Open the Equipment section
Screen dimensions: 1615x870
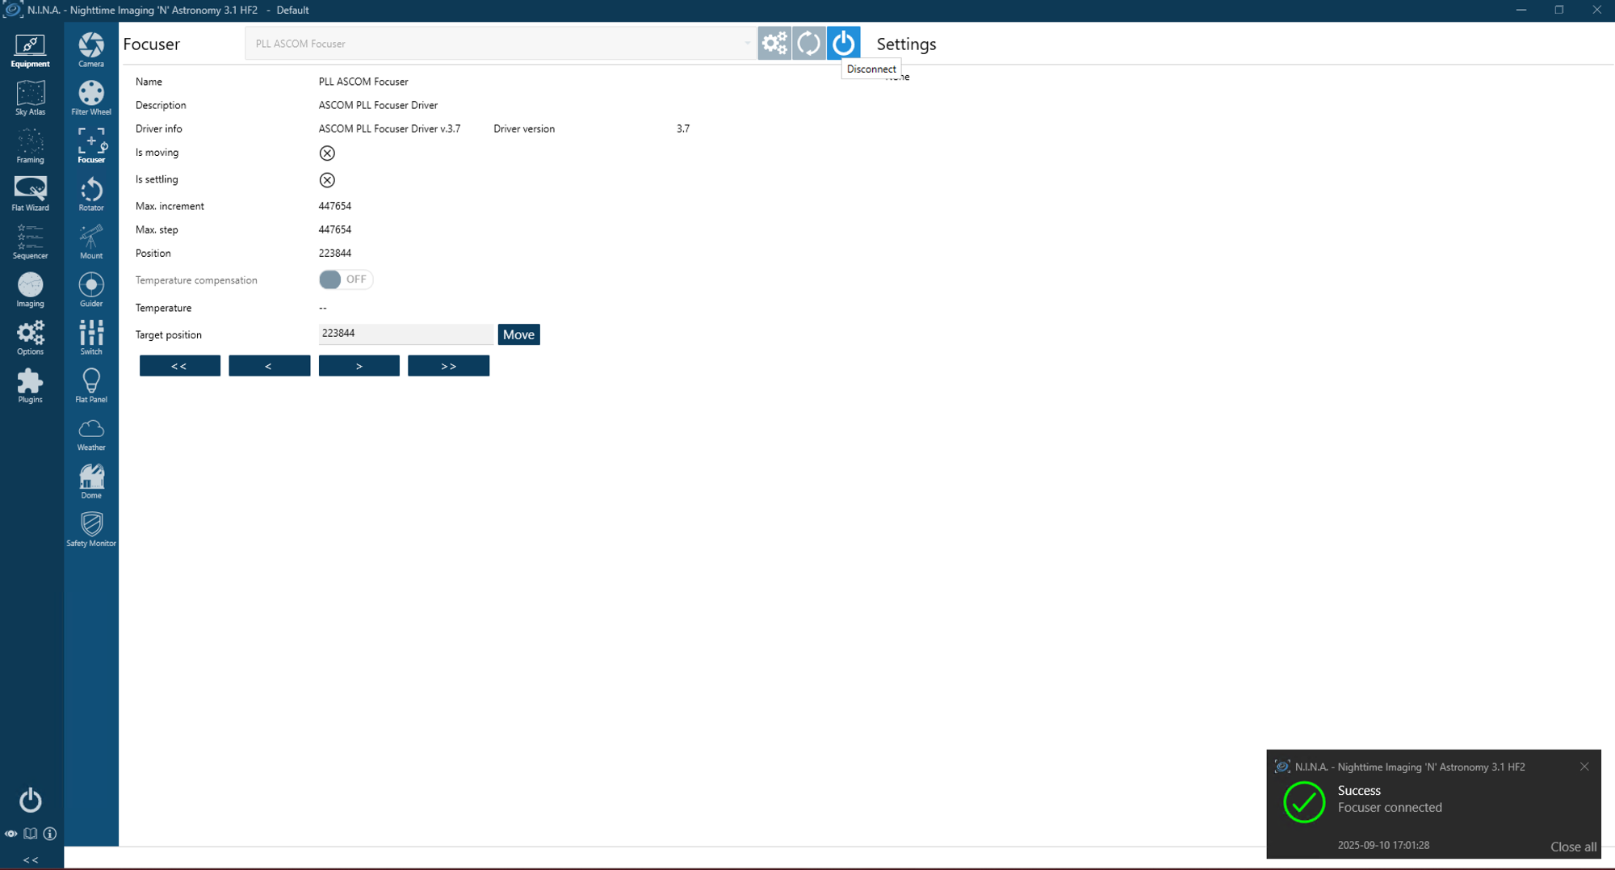[31, 50]
